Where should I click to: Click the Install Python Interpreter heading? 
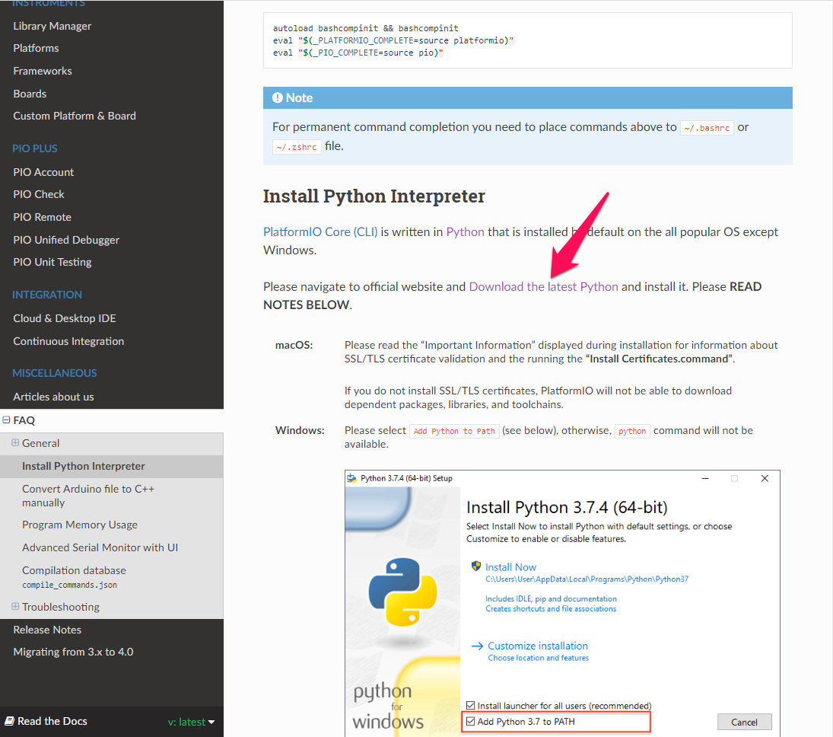pos(374,196)
